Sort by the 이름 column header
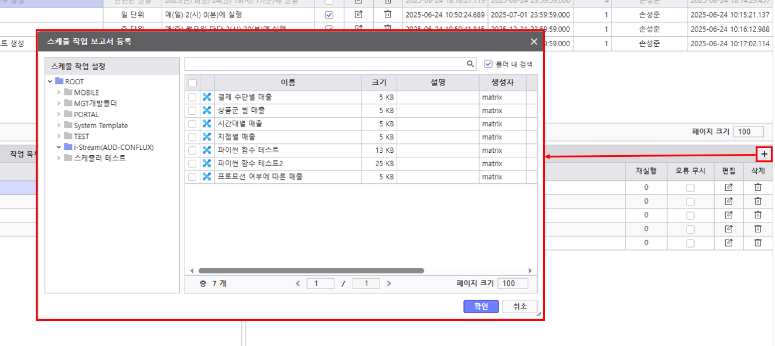Viewport: 775px width, 346px height. [288, 83]
